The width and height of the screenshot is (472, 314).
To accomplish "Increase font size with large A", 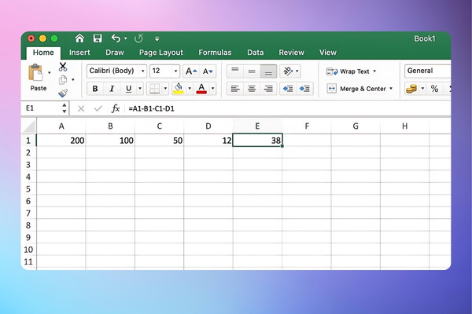I will [191, 71].
